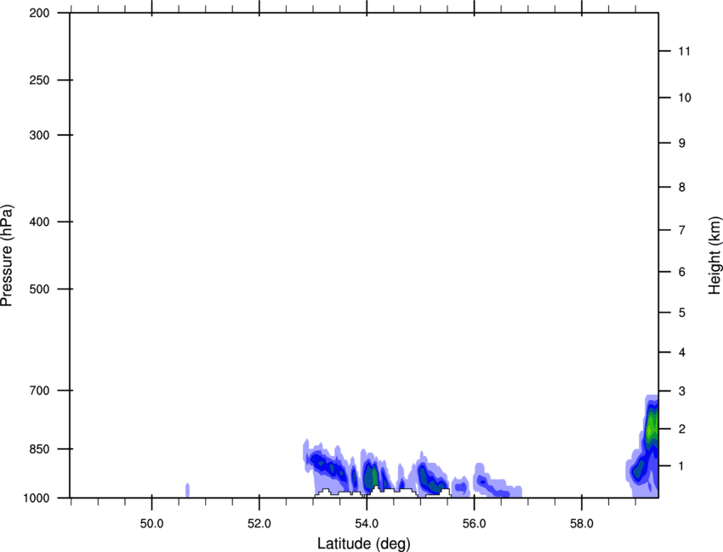The width and height of the screenshot is (723, 552).
Task: Select the 58.0 latitude tick label
Action: click(581, 521)
